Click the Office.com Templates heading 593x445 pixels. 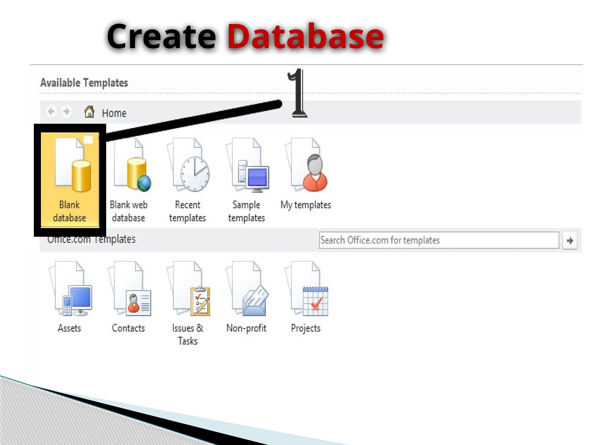pos(91,239)
